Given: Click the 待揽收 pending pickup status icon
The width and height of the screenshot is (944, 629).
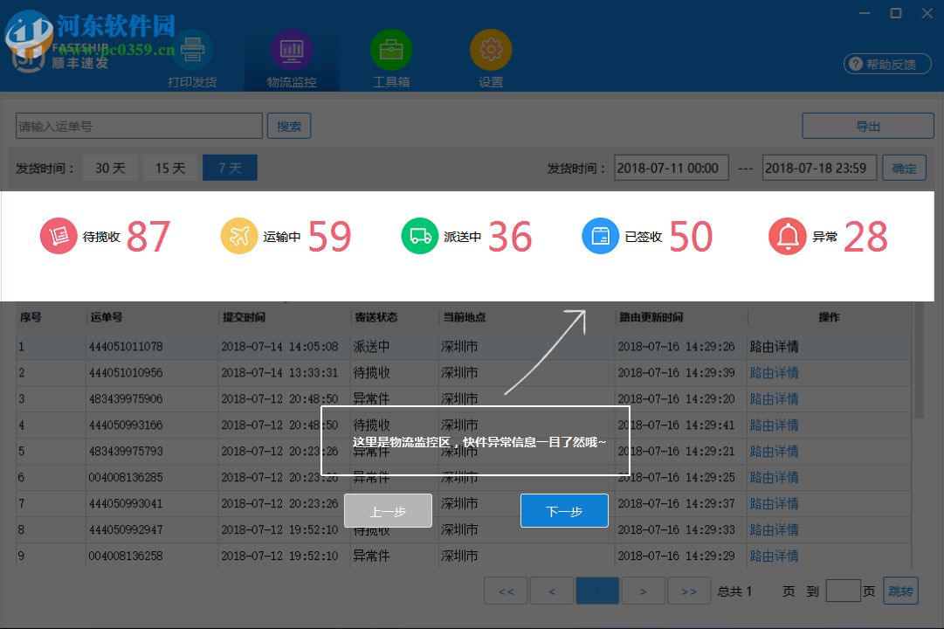Looking at the screenshot, I should 58,236.
